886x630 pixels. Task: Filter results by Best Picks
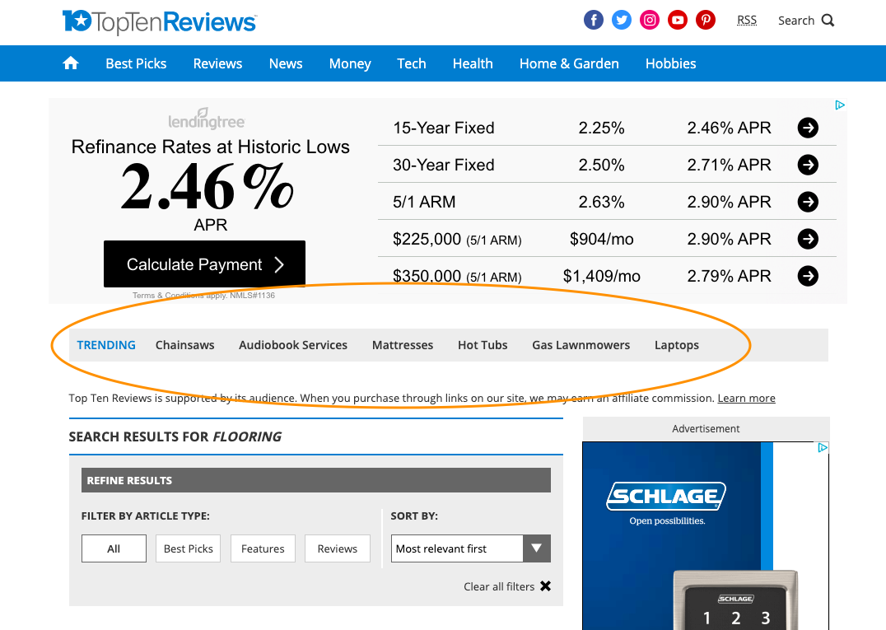pyautogui.click(x=188, y=548)
